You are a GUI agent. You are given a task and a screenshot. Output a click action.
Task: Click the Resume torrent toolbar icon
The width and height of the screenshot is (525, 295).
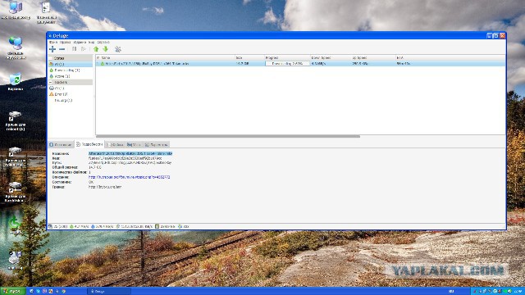[84, 49]
